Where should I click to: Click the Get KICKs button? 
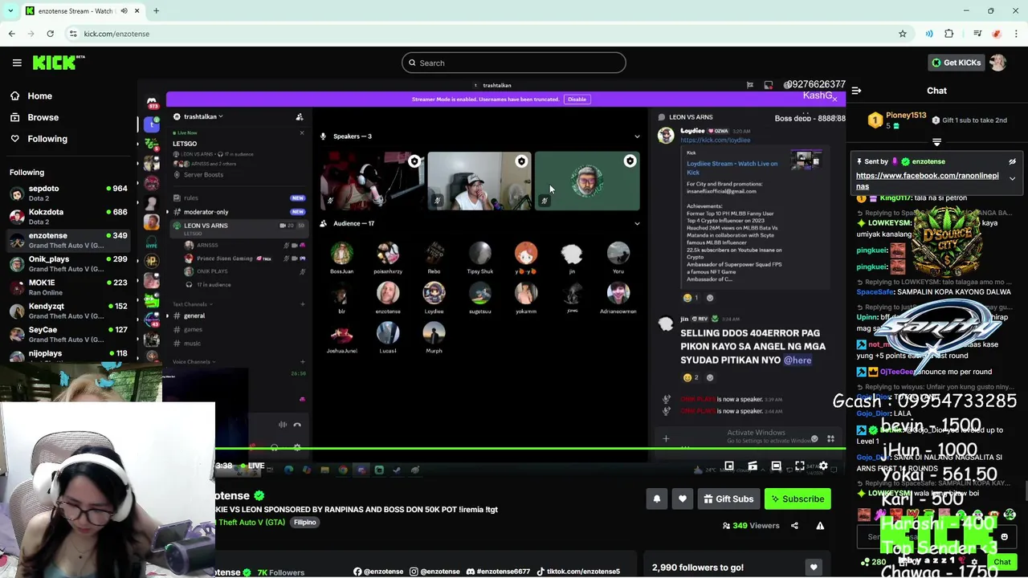[x=956, y=63]
